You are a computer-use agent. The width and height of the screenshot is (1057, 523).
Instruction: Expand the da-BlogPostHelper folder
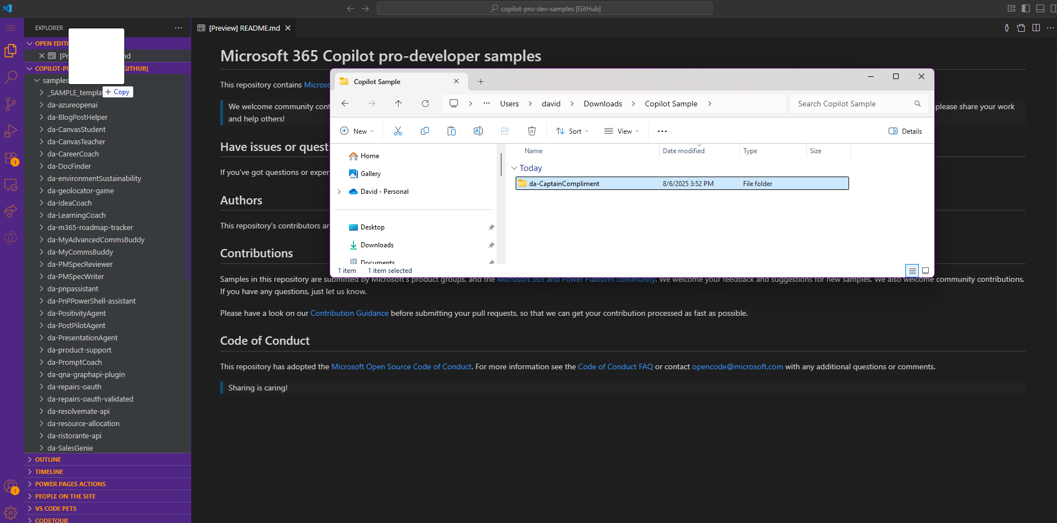point(41,117)
